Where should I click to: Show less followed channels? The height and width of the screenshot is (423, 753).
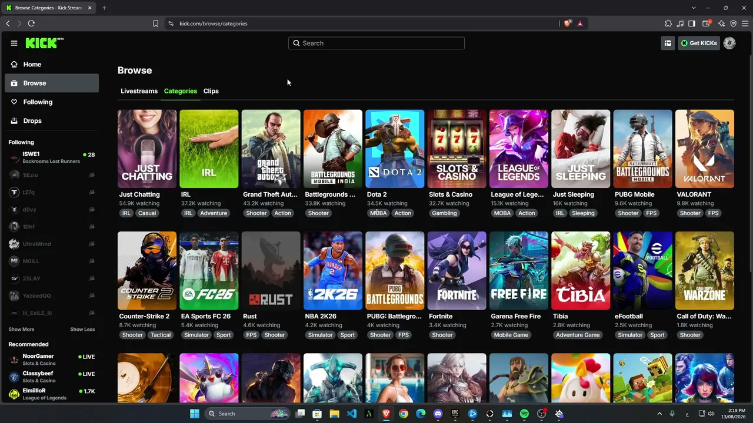tap(82, 330)
